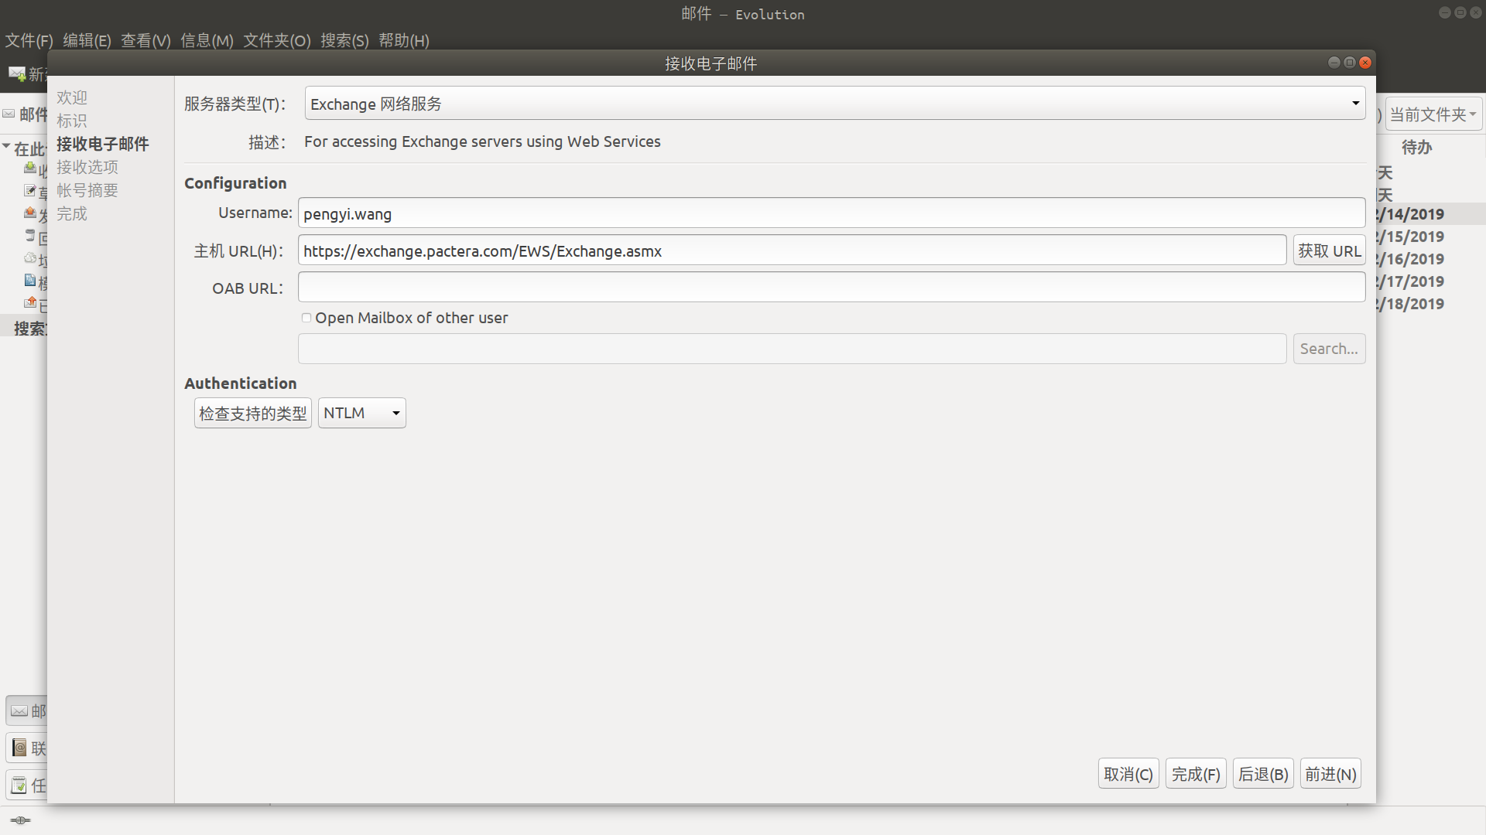
Task: Select the /15/2019 date in to-do pane
Action: (x=1410, y=237)
